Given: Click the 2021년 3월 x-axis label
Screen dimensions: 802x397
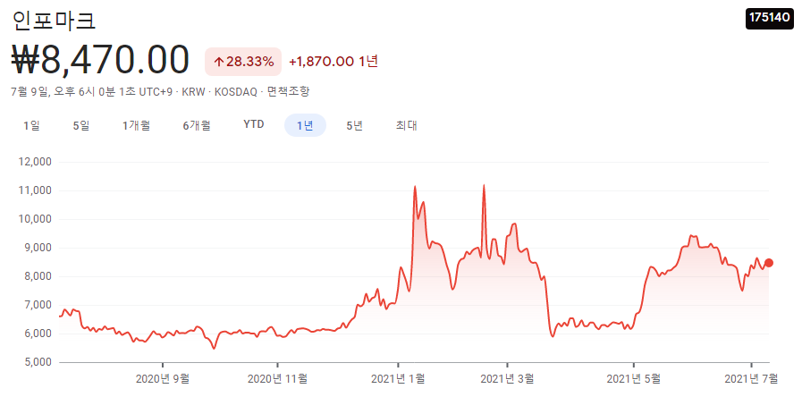Looking at the screenshot, I should coord(507,379).
